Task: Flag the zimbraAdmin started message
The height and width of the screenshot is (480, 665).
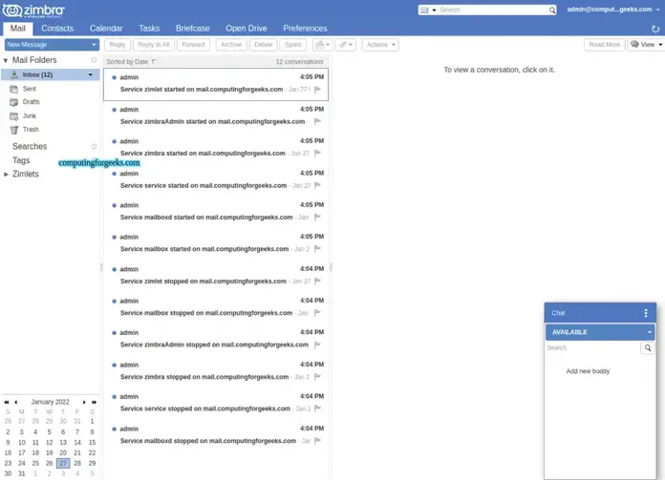Action: coord(317,121)
